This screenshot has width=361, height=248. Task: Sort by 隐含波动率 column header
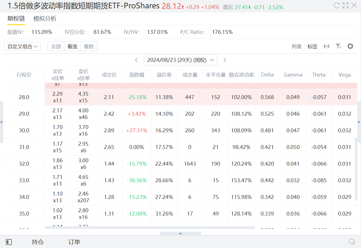point(241,75)
